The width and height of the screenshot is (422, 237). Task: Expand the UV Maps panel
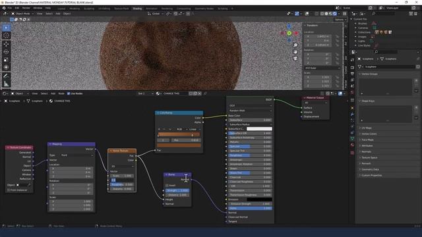(367, 128)
